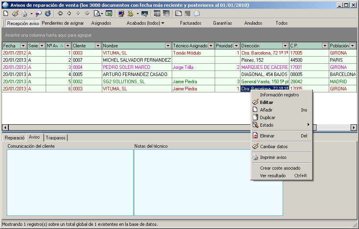Click the printer toolbar icon
This screenshot has width=359, height=229.
[x=24, y=14]
